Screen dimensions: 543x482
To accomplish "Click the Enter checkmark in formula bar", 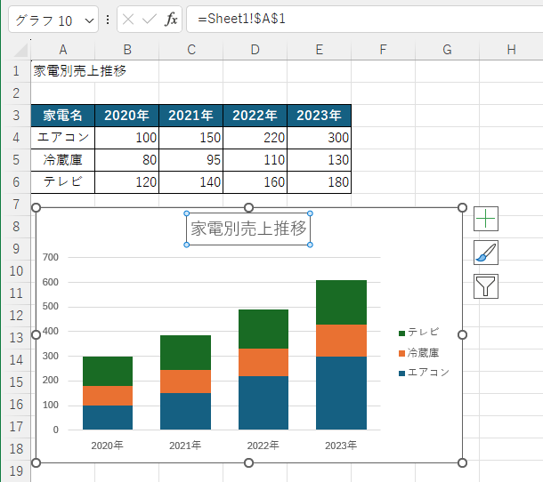I will point(150,19).
